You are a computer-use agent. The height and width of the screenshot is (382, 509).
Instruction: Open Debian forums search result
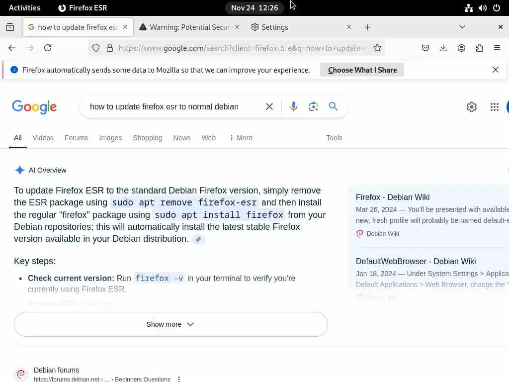click(x=56, y=370)
